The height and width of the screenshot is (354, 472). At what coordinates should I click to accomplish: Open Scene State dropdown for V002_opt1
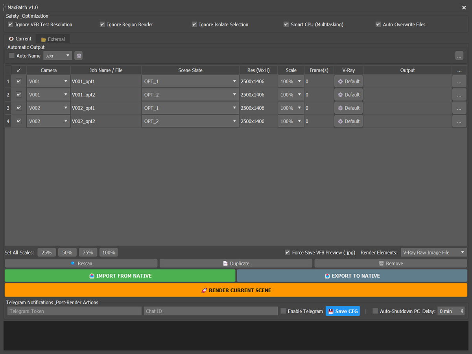pyautogui.click(x=190, y=108)
